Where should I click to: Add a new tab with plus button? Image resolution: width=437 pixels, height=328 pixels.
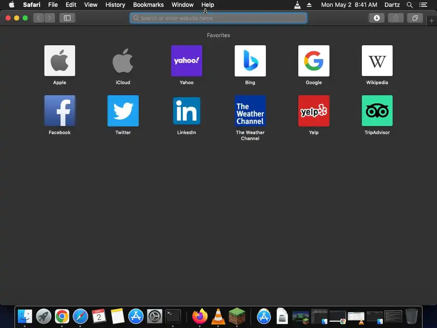point(431,20)
